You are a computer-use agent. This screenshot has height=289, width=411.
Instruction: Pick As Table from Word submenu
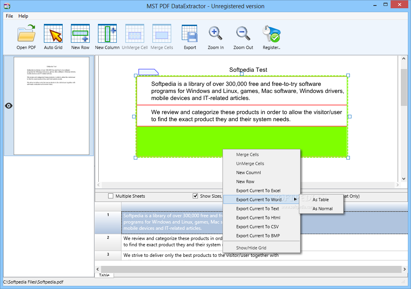[x=321, y=200]
